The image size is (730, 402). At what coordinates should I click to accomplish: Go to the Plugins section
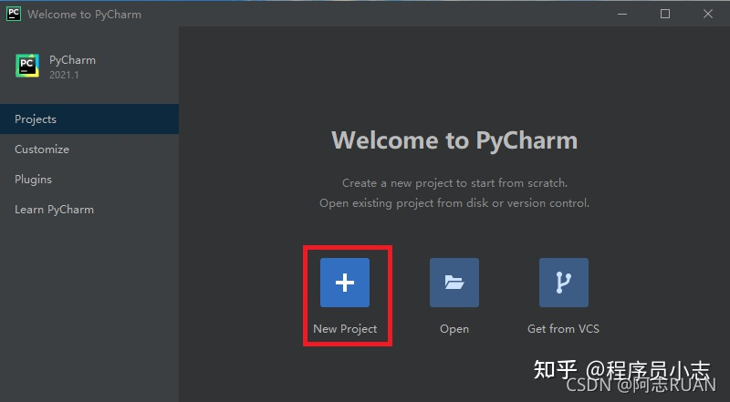(89, 180)
